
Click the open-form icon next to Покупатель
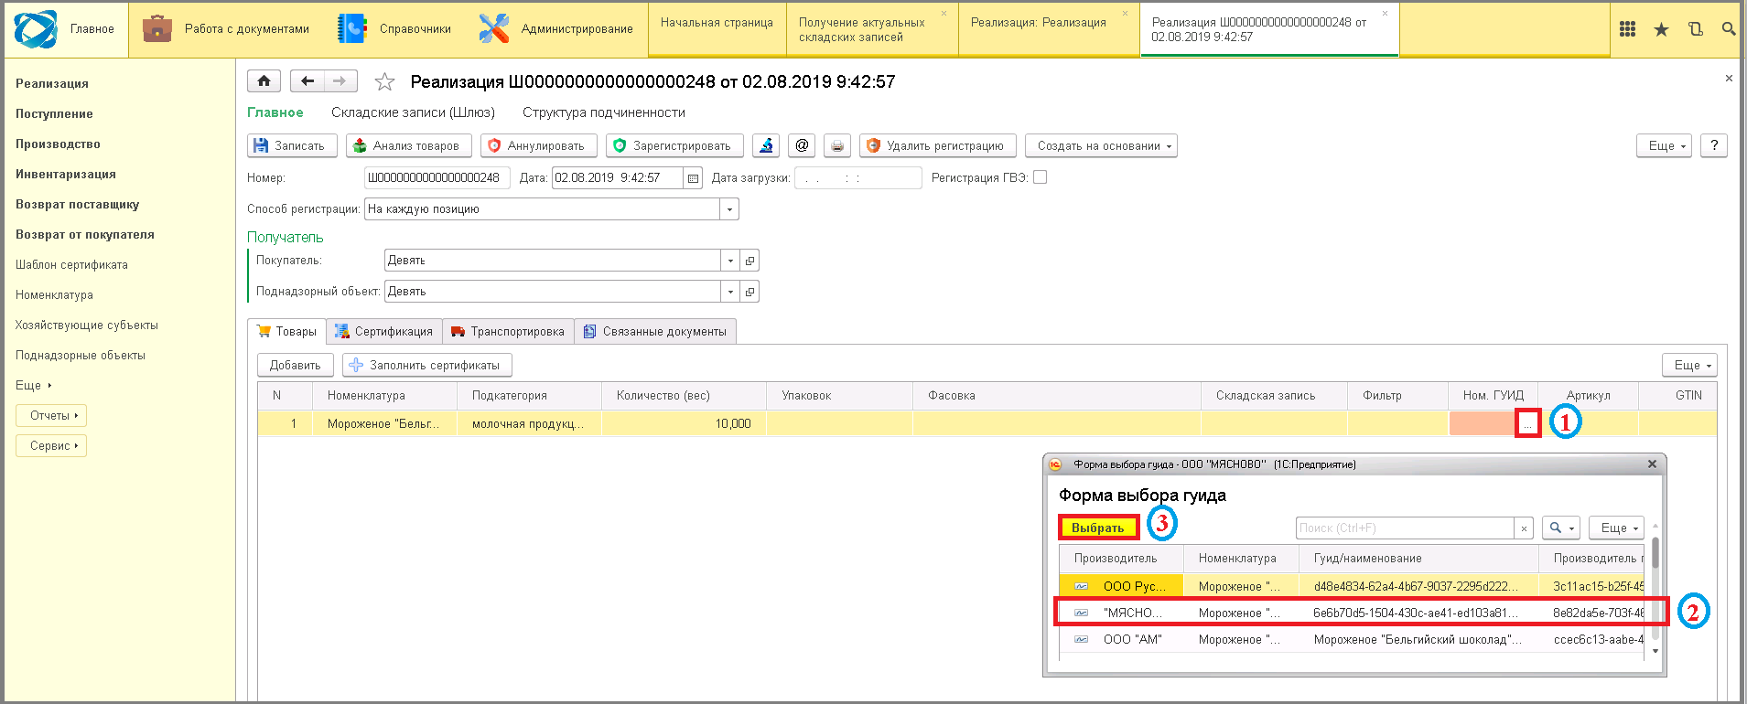(x=749, y=261)
